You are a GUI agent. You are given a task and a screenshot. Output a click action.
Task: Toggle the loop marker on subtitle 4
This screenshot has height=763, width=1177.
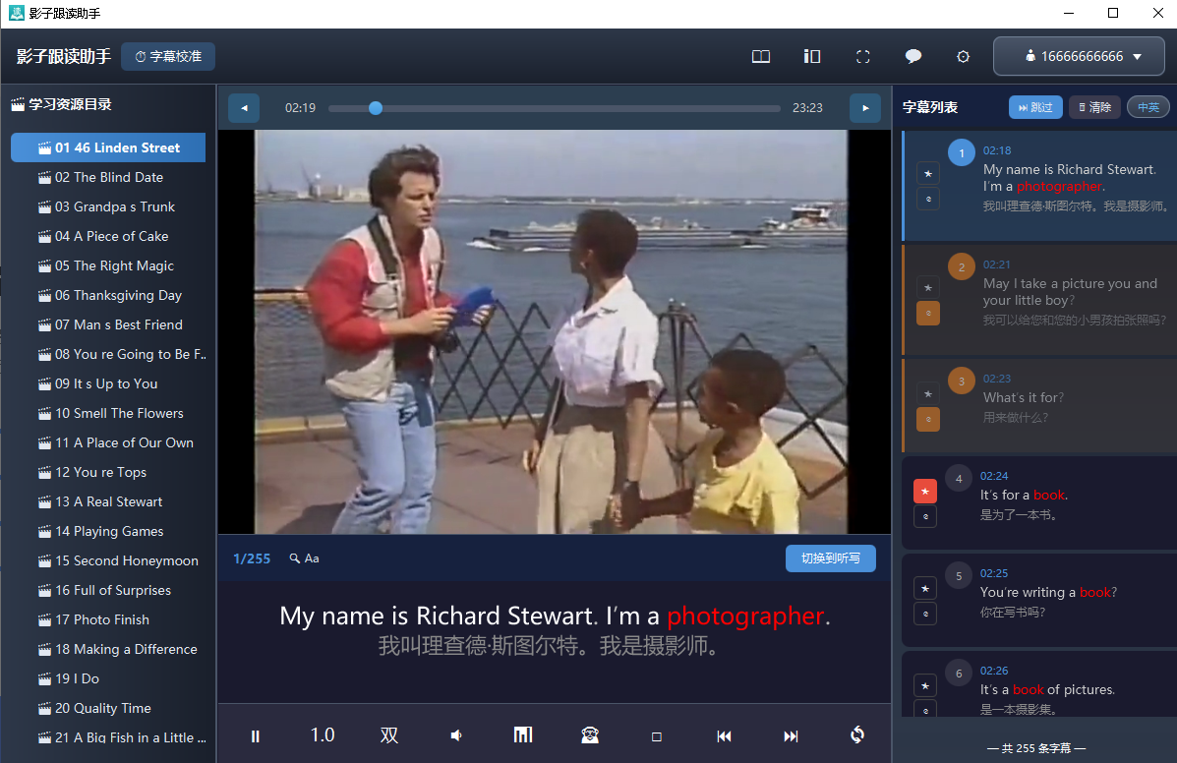click(x=925, y=516)
